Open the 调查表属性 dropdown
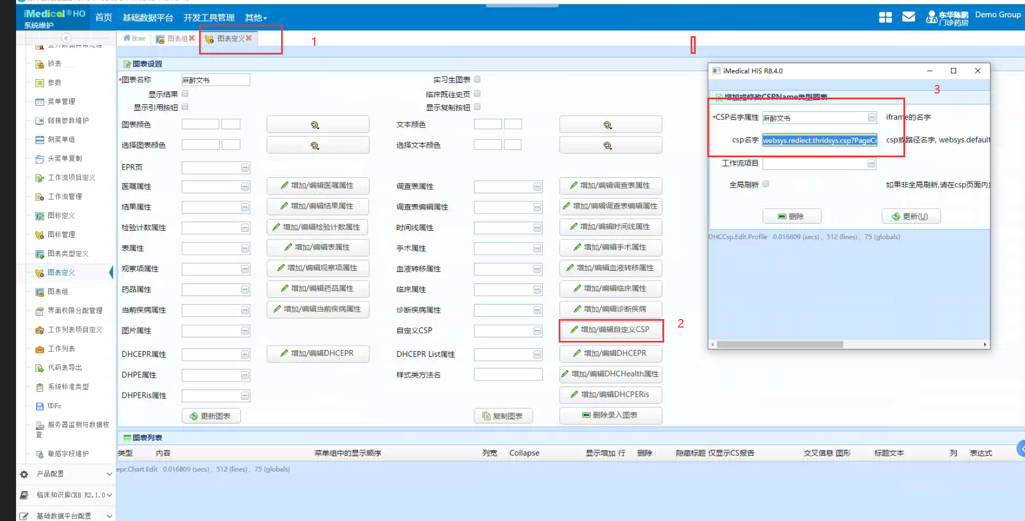This screenshot has width=1025, height=521. (x=537, y=186)
